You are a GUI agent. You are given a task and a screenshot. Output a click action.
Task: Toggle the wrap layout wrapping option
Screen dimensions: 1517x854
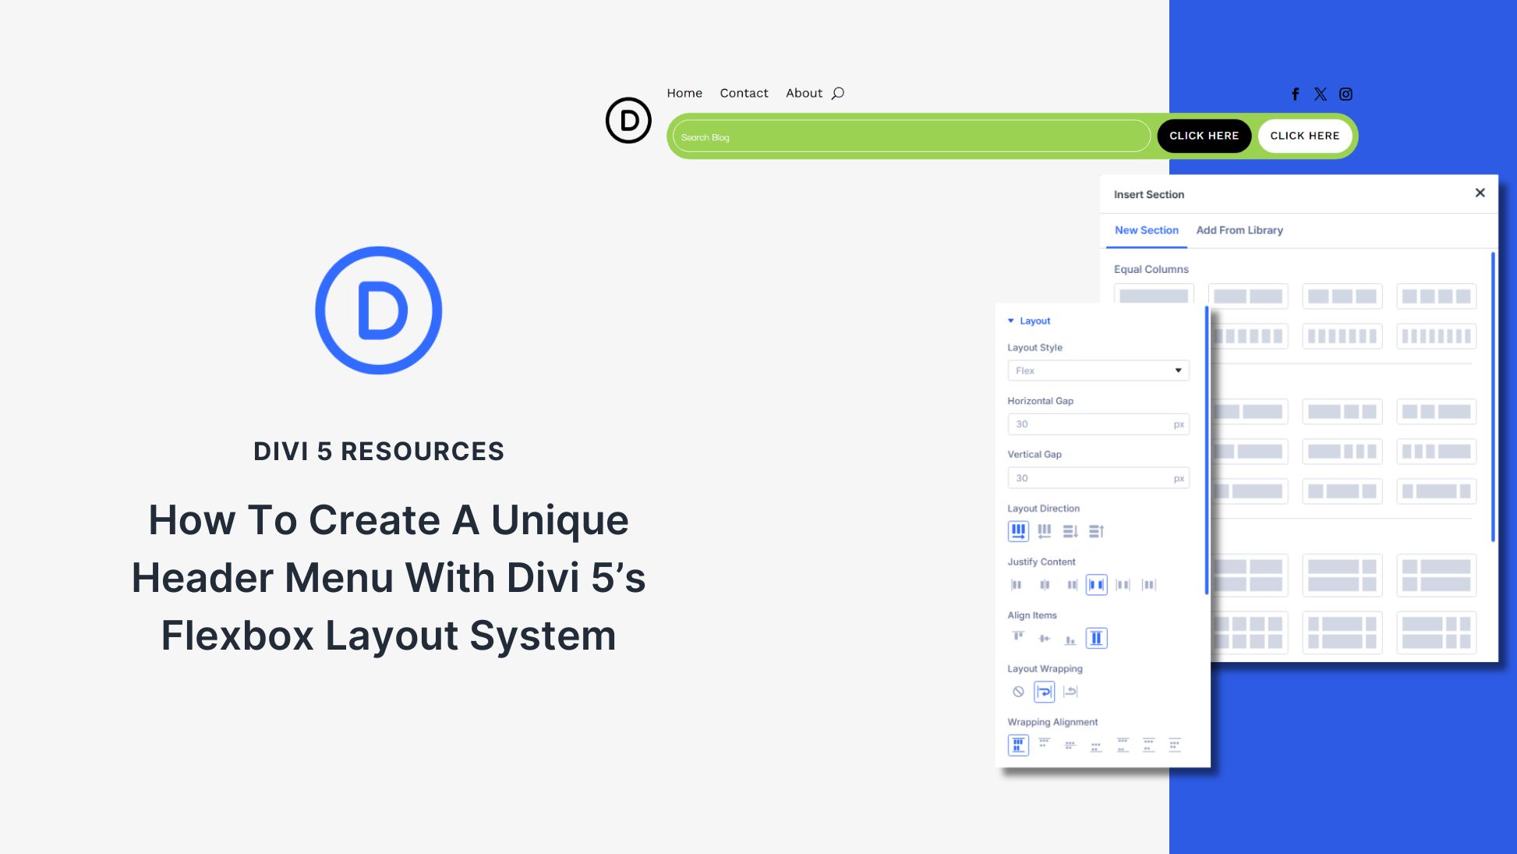tap(1044, 692)
